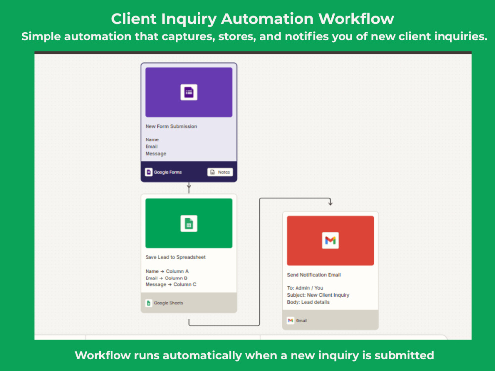Open Notes on the Google Forms card
Image resolution: width=495 pixels, height=371 pixels.
[220, 172]
